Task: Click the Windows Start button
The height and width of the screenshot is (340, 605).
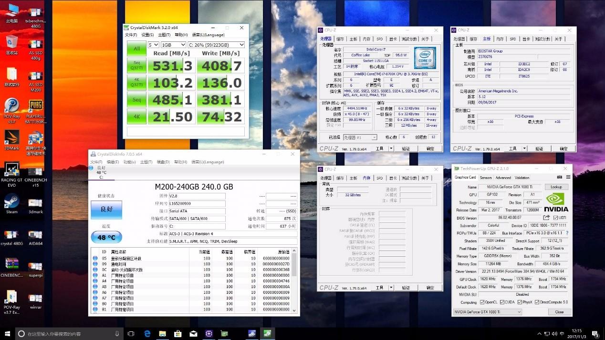Action: pos(7,334)
